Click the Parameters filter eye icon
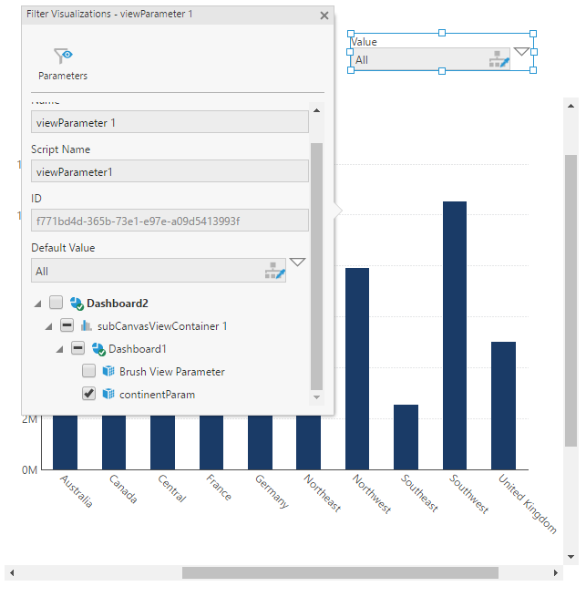Viewport: 586px width, 597px height. pos(62,56)
